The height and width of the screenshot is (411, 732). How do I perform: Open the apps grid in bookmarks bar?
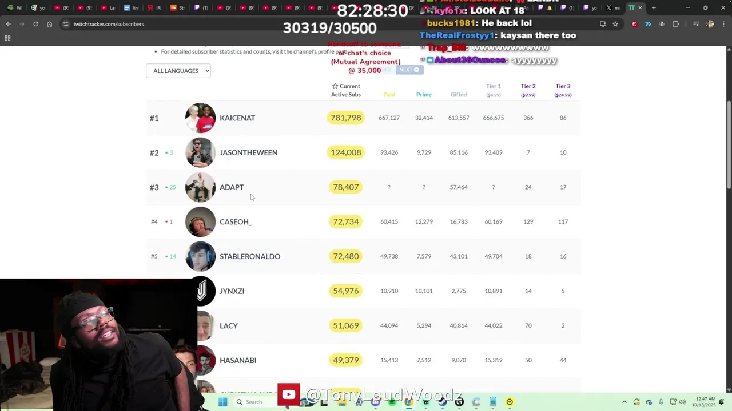click(7, 38)
